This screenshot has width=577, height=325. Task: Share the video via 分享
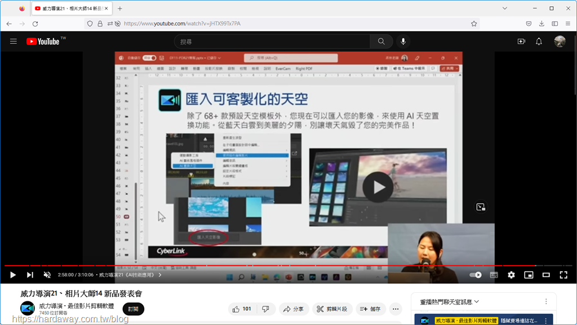[x=293, y=309]
